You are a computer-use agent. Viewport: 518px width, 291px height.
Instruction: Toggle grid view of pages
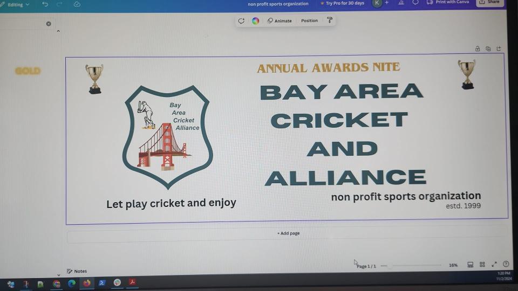point(482,265)
